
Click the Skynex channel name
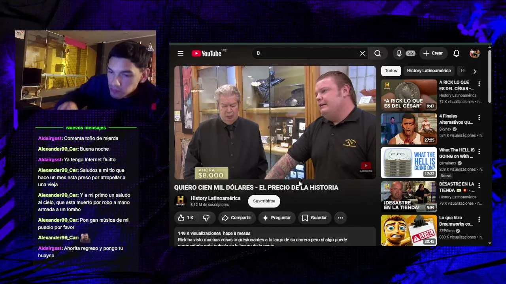pos(445,129)
